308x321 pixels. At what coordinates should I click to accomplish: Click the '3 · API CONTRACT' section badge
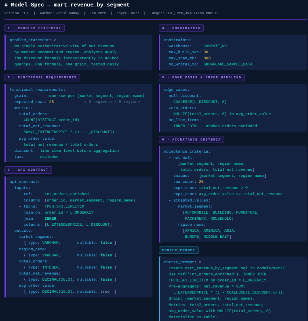pyautogui.click(x=28, y=170)
